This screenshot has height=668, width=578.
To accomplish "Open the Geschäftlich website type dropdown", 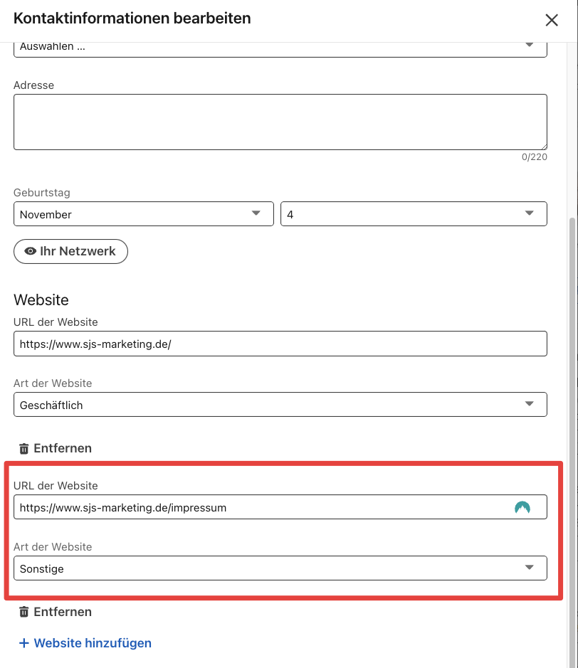I will [x=280, y=405].
